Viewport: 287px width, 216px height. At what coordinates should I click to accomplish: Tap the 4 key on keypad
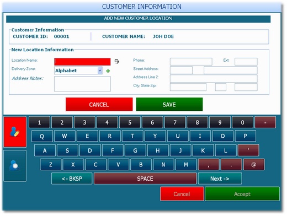click(107, 122)
